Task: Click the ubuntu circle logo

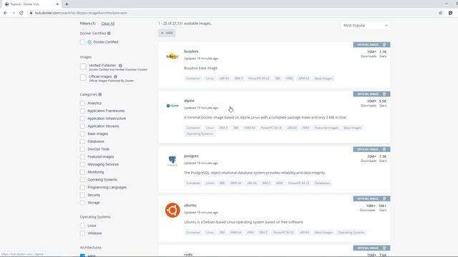Action: (x=172, y=210)
